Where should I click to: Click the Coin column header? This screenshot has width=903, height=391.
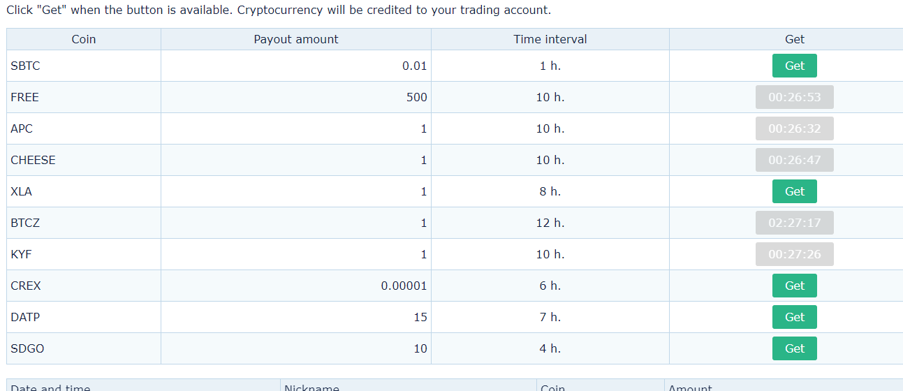tap(84, 39)
